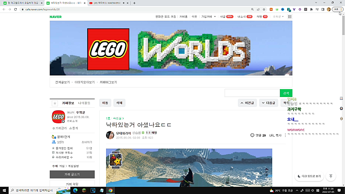Show hidden tray icons chevron

pos(297,191)
